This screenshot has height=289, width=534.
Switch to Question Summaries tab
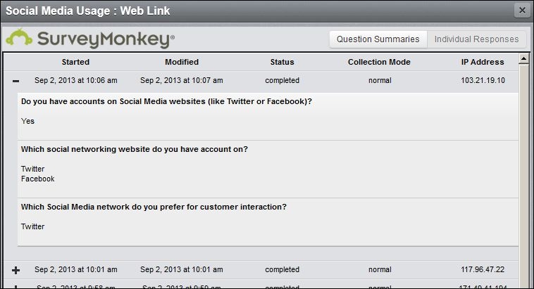tap(378, 39)
